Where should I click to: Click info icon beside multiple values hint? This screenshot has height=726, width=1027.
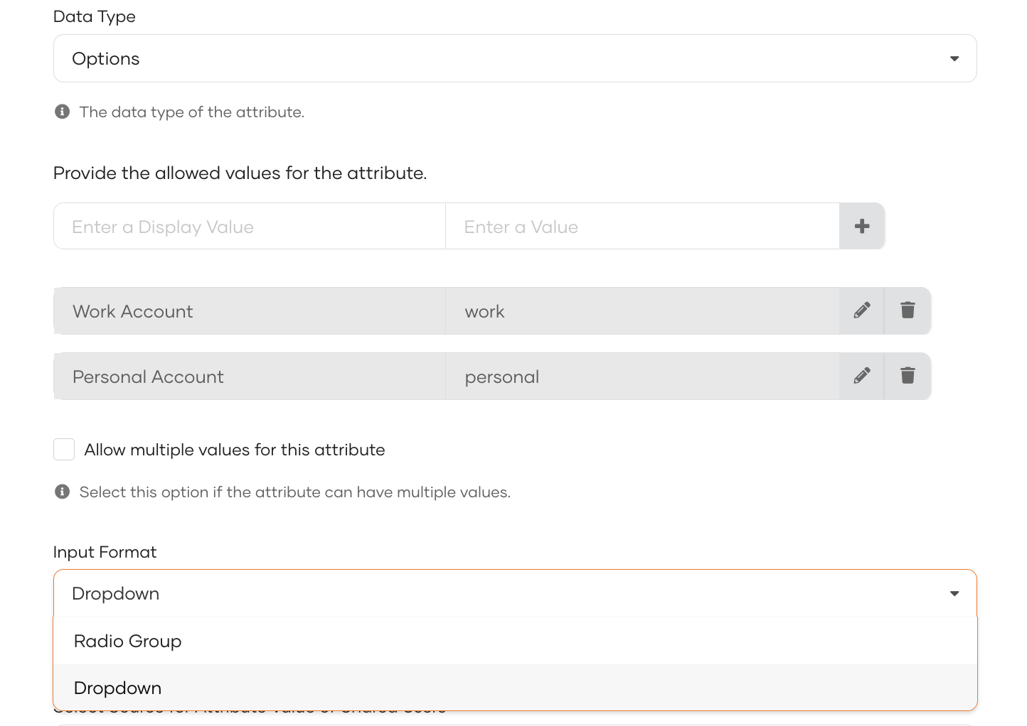point(63,492)
